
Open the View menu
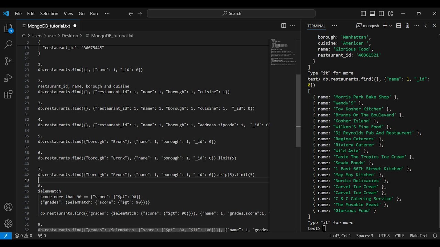point(68,13)
